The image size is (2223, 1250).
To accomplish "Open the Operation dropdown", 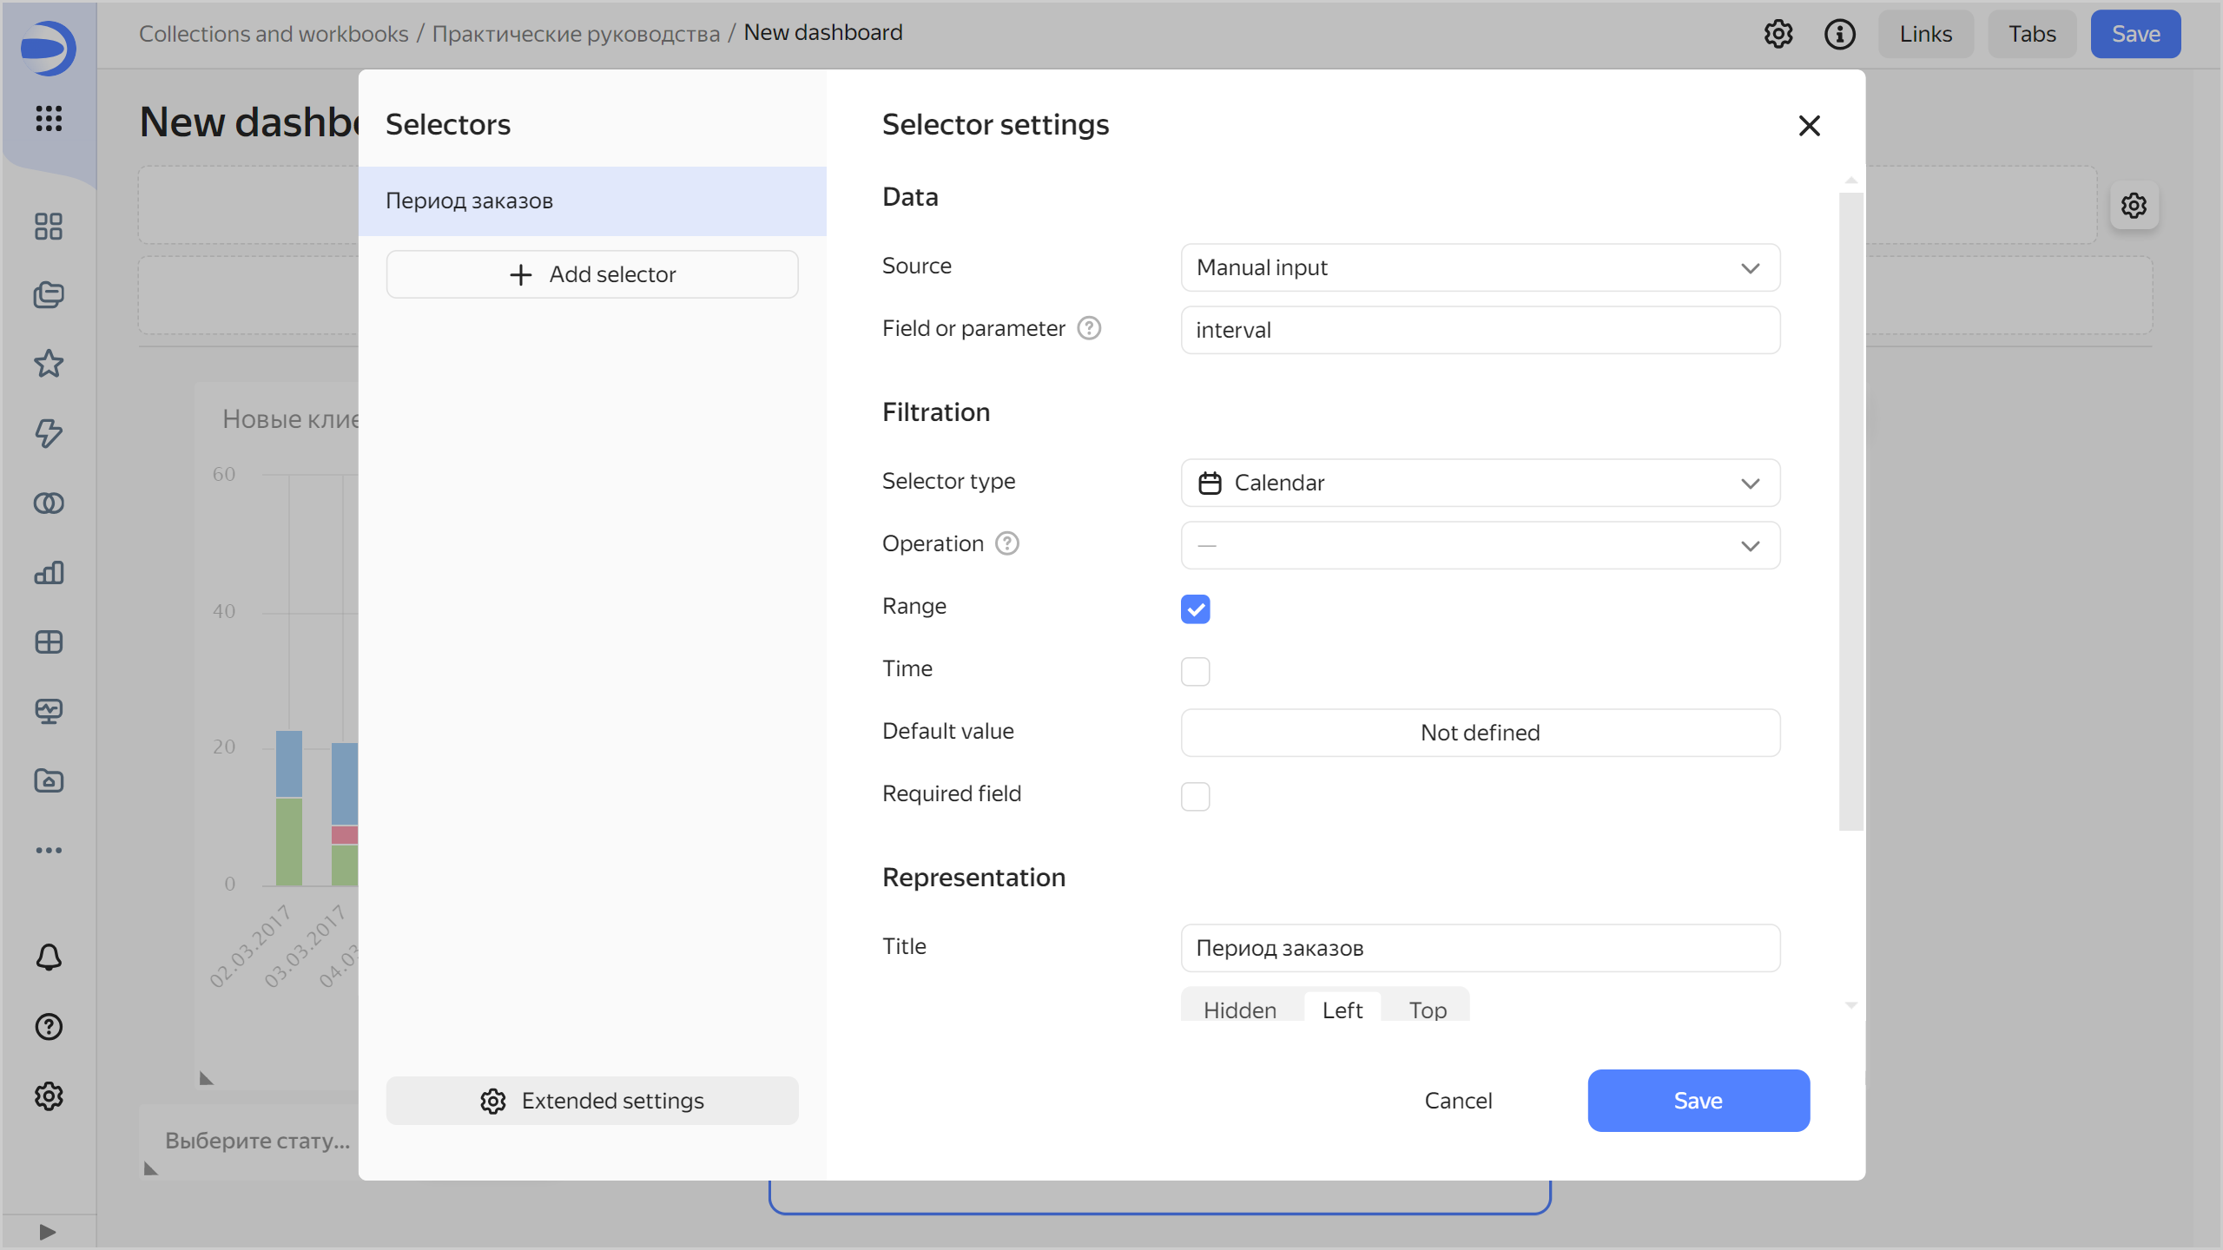I will point(1480,545).
